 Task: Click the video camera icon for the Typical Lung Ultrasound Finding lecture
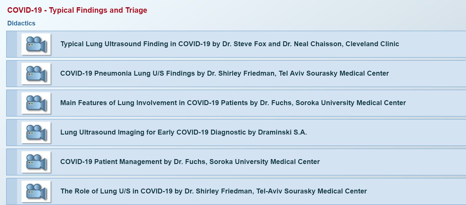(36, 44)
